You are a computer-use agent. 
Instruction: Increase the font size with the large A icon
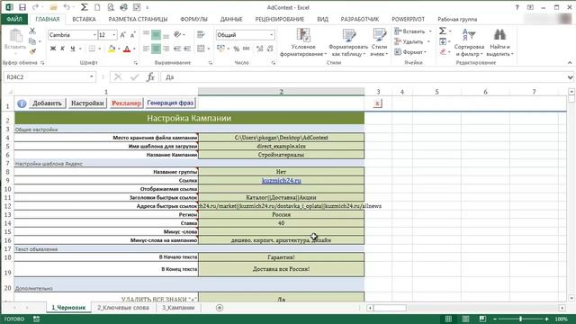click(x=123, y=35)
